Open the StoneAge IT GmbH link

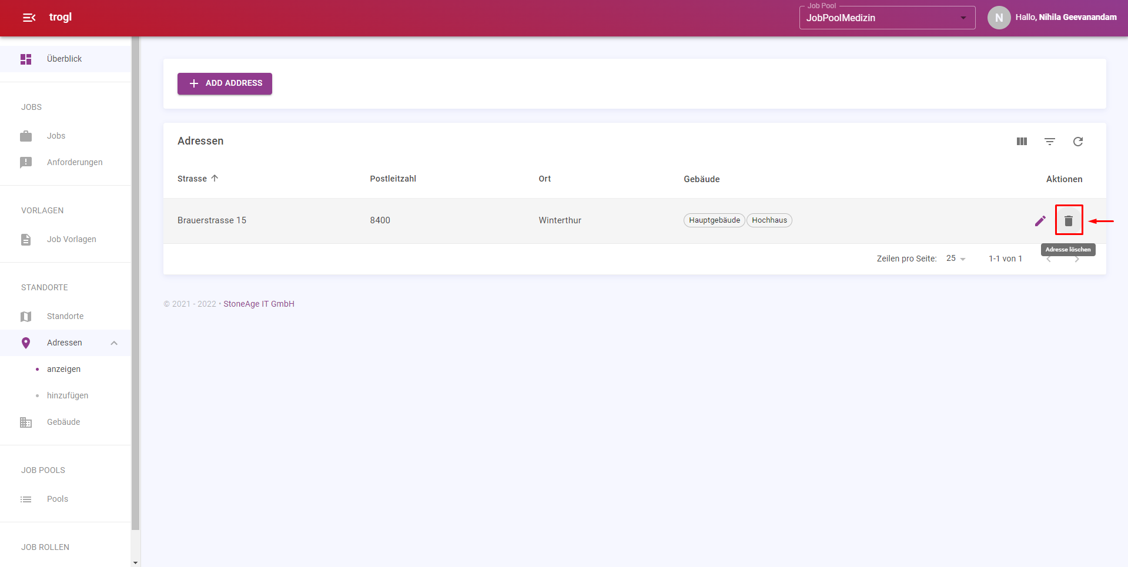tap(259, 304)
